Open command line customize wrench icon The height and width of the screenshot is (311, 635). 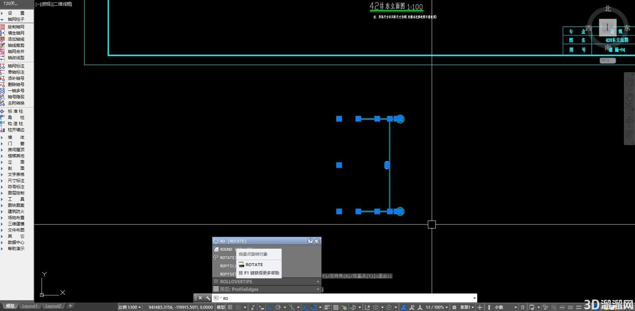pyautogui.click(x=208, y=298)
